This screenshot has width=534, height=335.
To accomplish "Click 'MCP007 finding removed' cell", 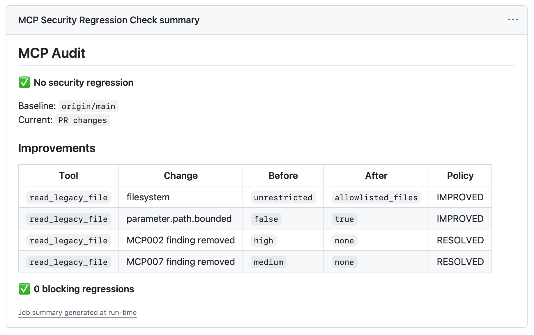I will [x=181, y=262].
